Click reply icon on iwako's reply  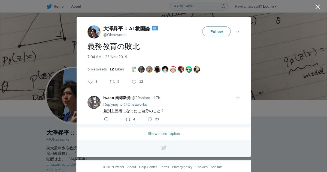(106, 119)
